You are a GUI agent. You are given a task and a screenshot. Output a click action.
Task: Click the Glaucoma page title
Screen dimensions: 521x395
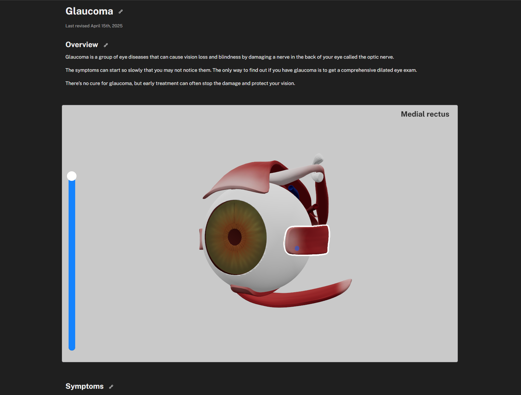(x=89, y=11)
